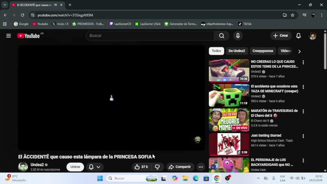Viewport: 327px width, 184px height.
Task: Click site information icon in address bar
Action: 32,15
